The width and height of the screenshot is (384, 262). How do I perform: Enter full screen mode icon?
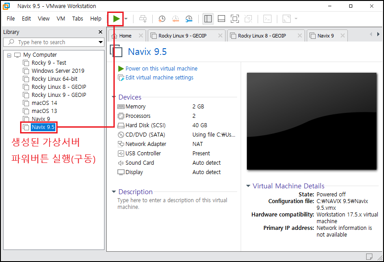coord(235,19)
